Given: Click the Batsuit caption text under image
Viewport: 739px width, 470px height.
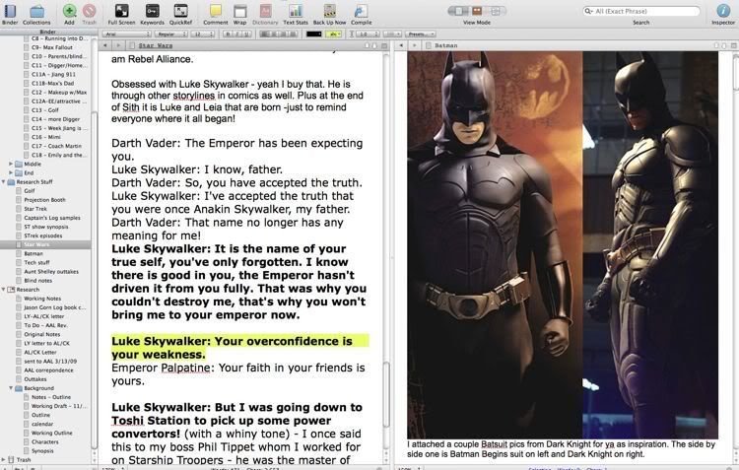Looking at the screenshot, I should 562,449.
